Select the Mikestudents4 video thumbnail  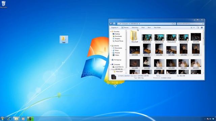tap(184, 38)
